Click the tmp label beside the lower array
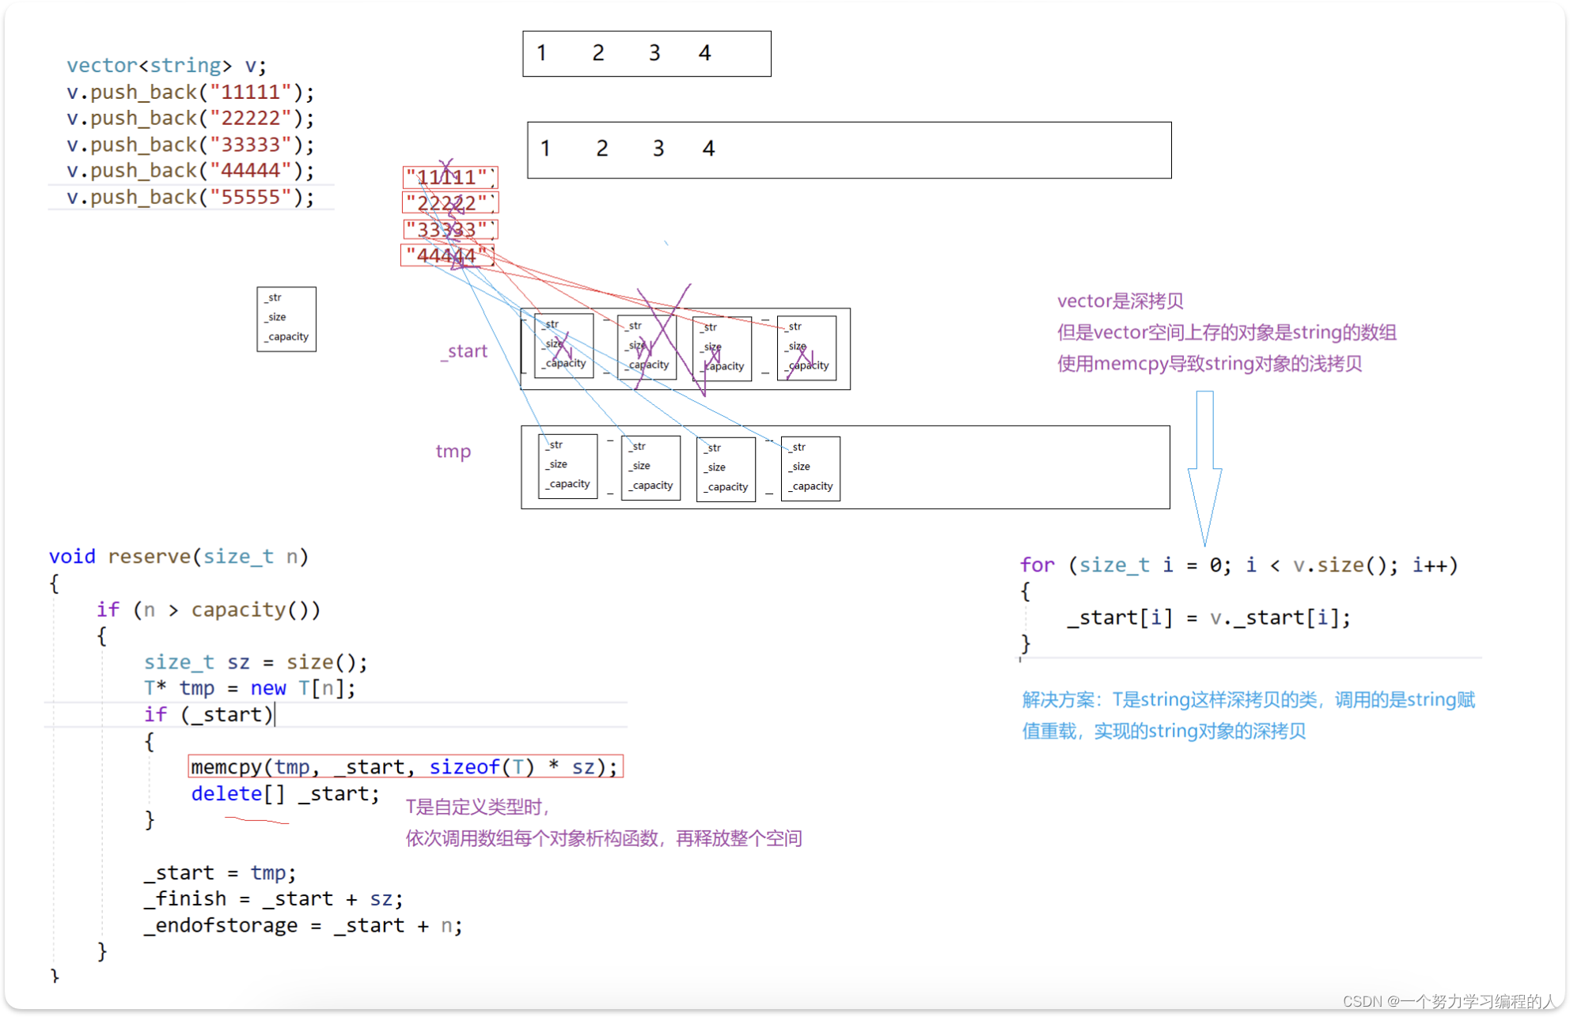 coord(453,452)
